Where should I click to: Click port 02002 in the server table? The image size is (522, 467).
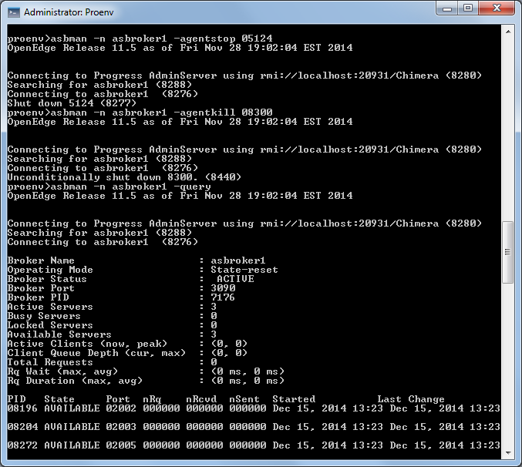click(x=121, y=408)
